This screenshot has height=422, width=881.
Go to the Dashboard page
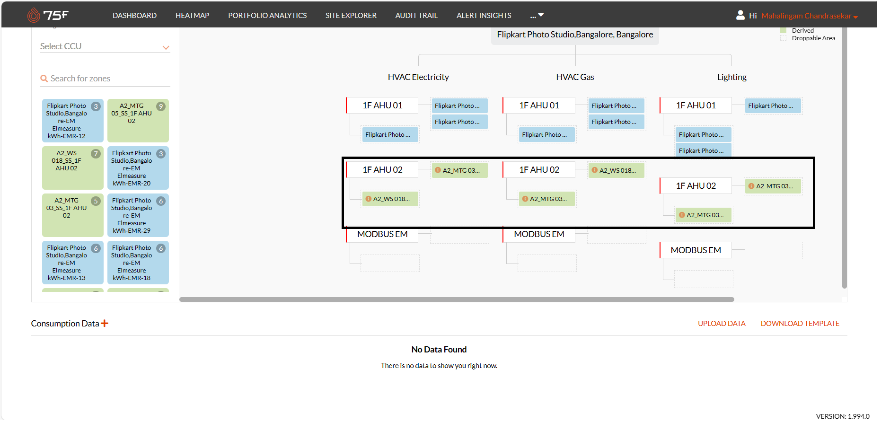tap(134, 16)
